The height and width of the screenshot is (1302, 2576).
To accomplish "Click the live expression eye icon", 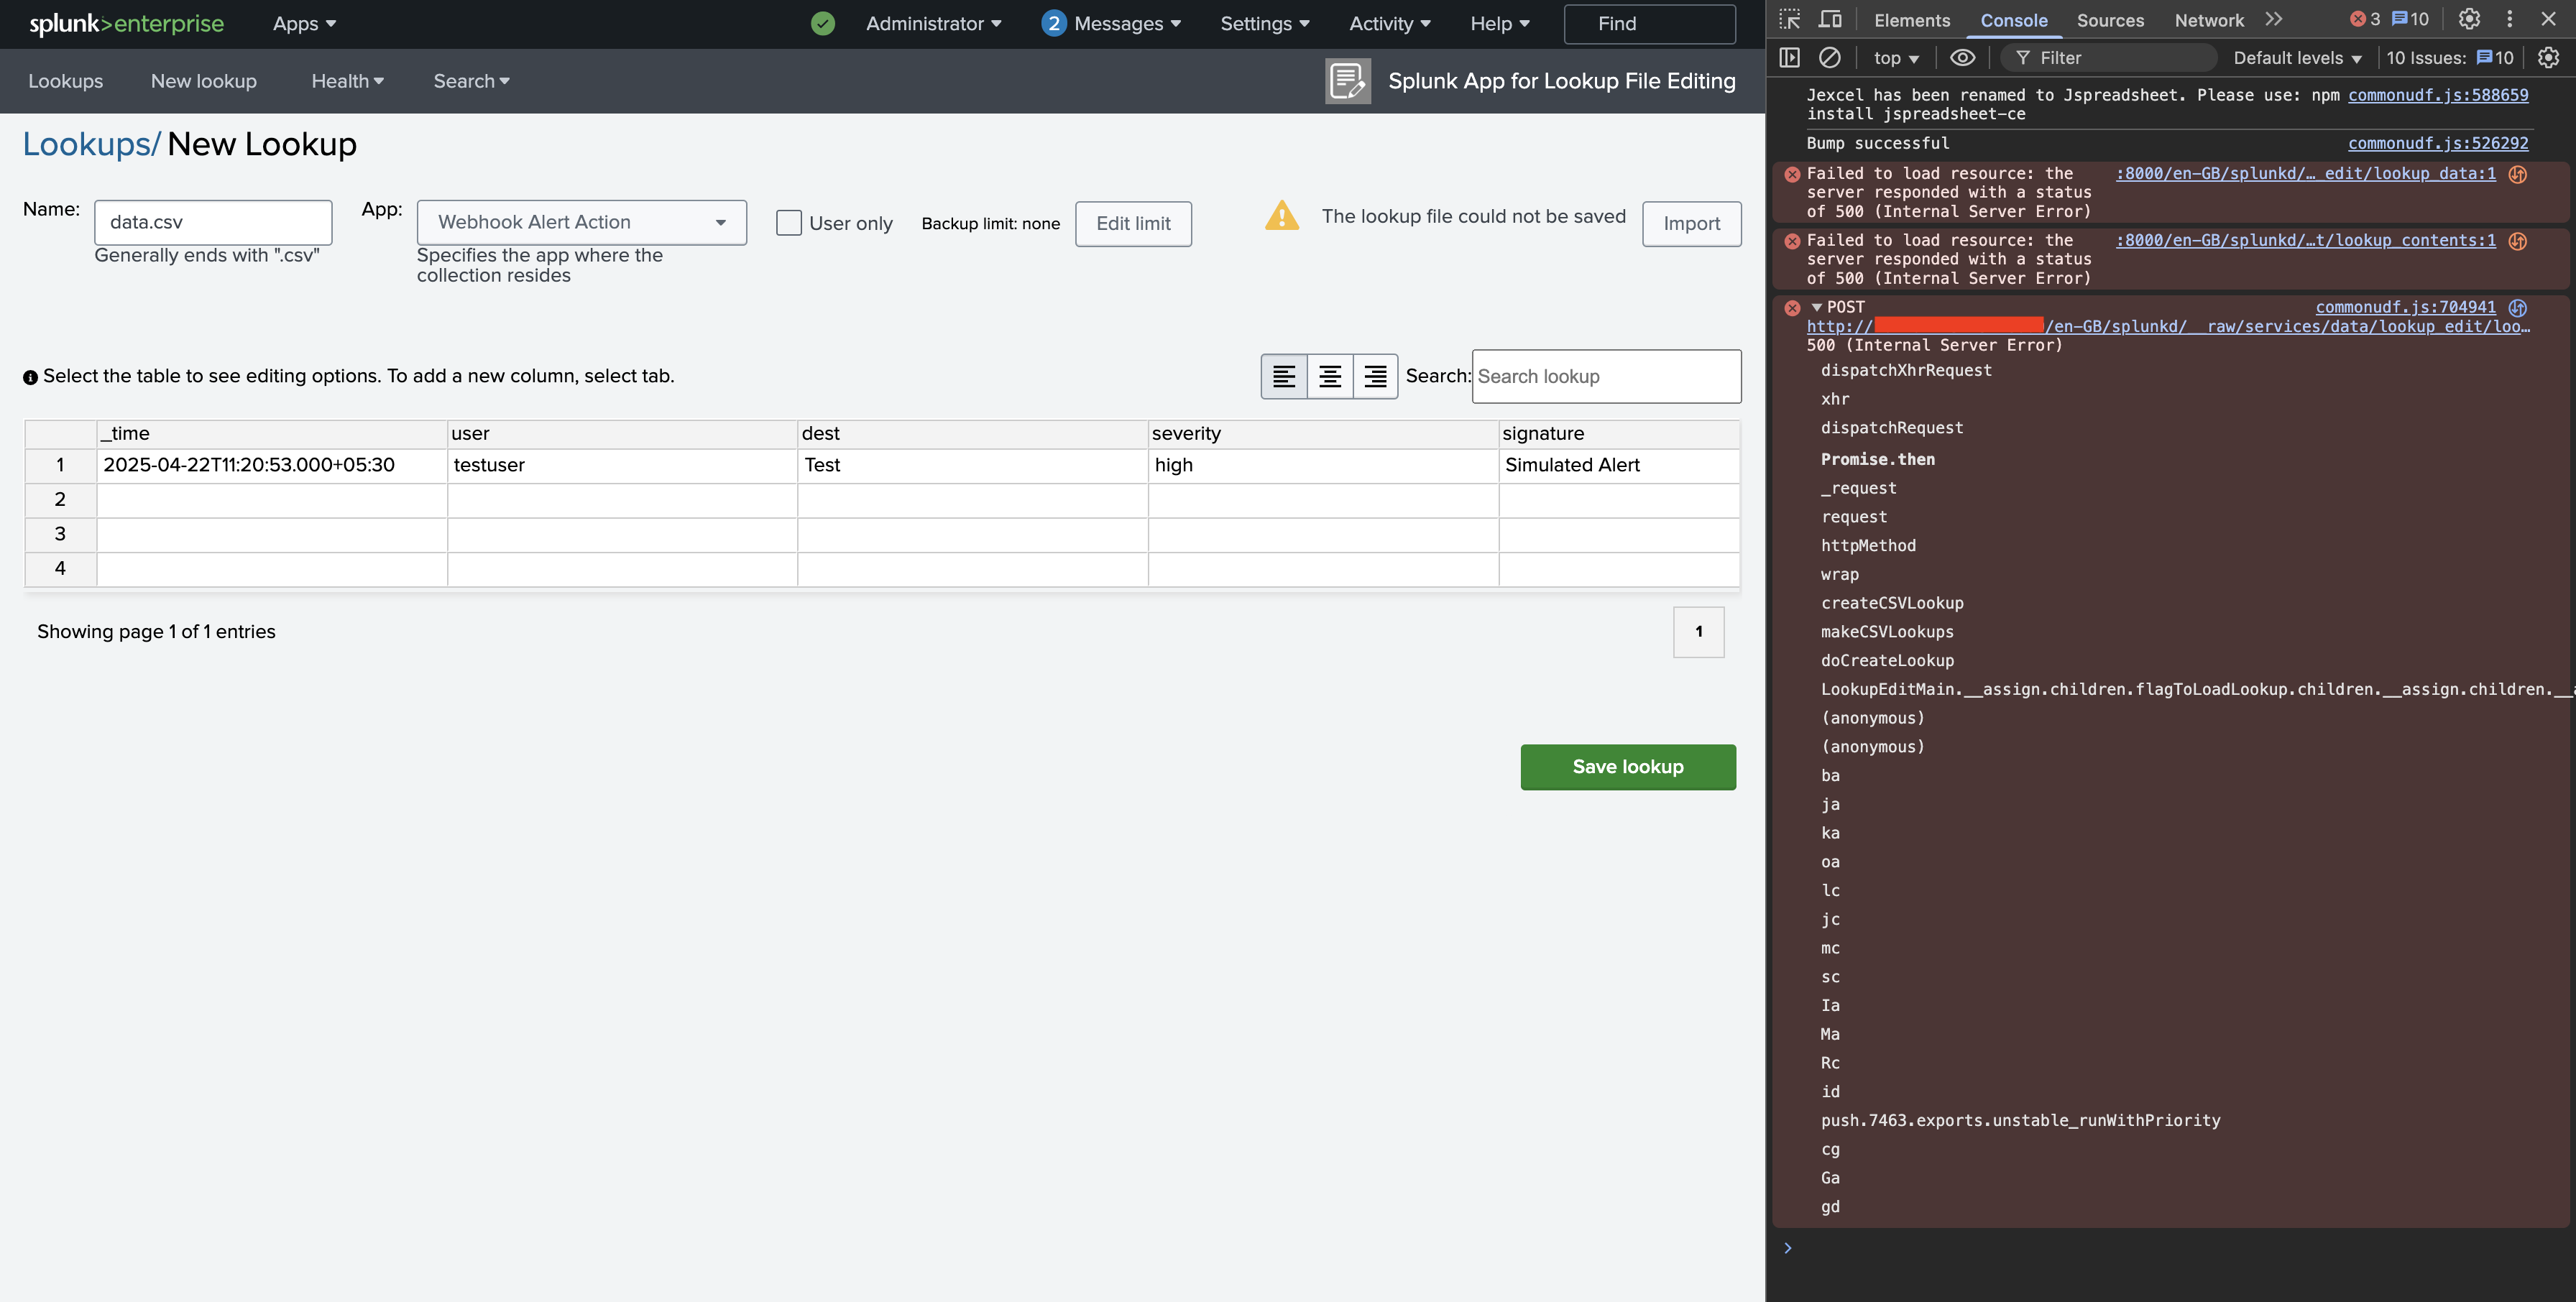I will (x=1962, y=58).
